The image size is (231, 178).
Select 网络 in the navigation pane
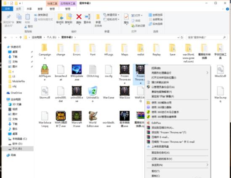coord(11,155)
